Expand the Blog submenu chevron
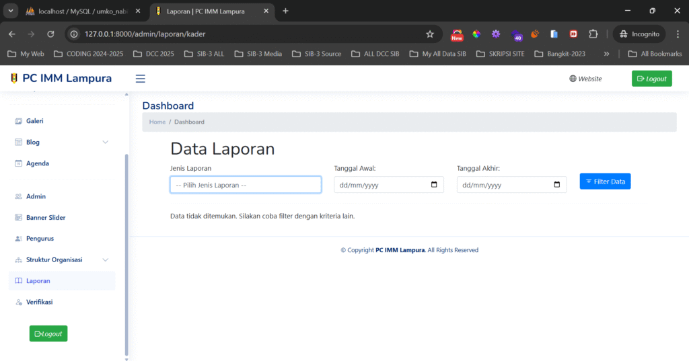 105,143
